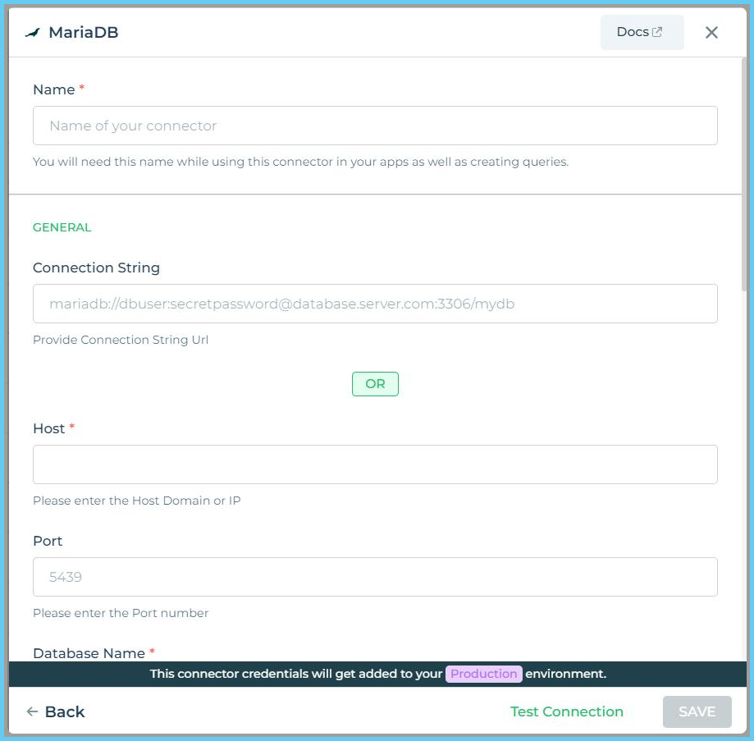Focus the Name of your connector field
Image resolution: width=754 pixels, height=741 pixels.
pyautogui.click(x=375, y=126)
